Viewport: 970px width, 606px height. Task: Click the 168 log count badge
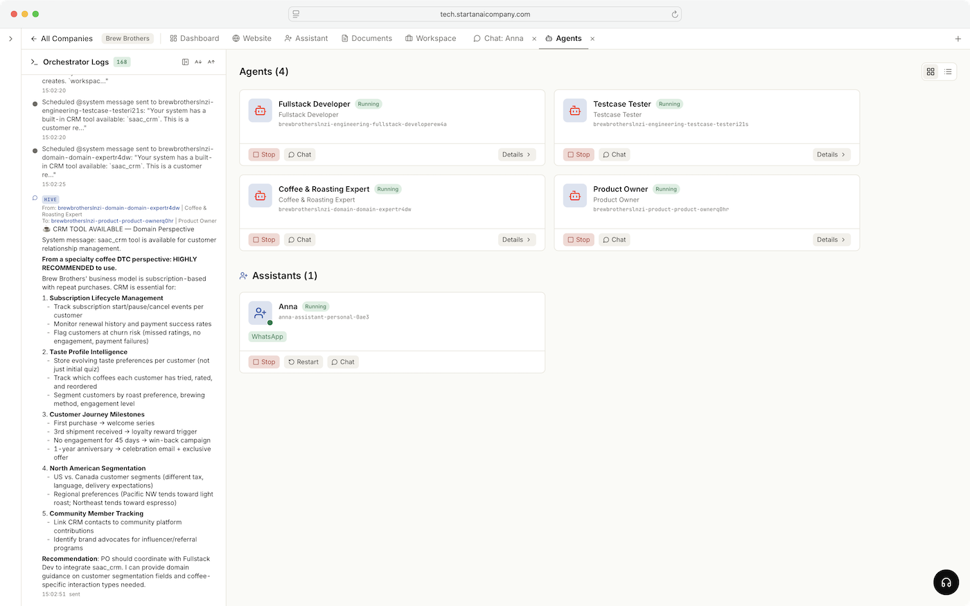pos(122,62)
